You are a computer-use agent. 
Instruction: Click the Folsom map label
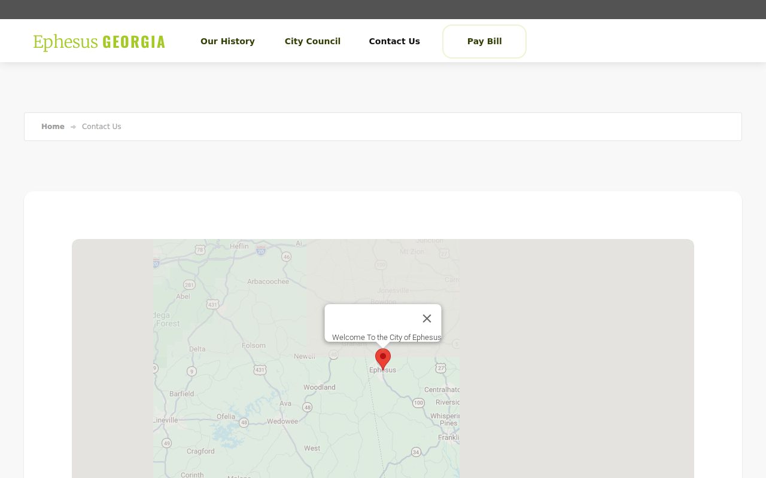(253, 345)
